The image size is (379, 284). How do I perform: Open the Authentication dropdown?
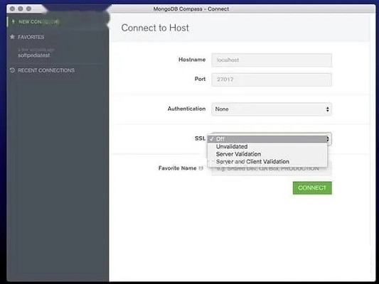pyautogui.click(x=272, y=109)
